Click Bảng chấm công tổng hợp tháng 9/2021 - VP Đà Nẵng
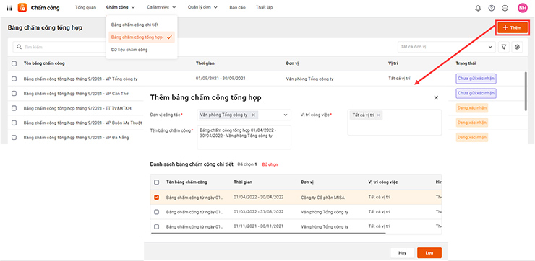The width and height of the screenshot is (535, 261). pos(76,138)
